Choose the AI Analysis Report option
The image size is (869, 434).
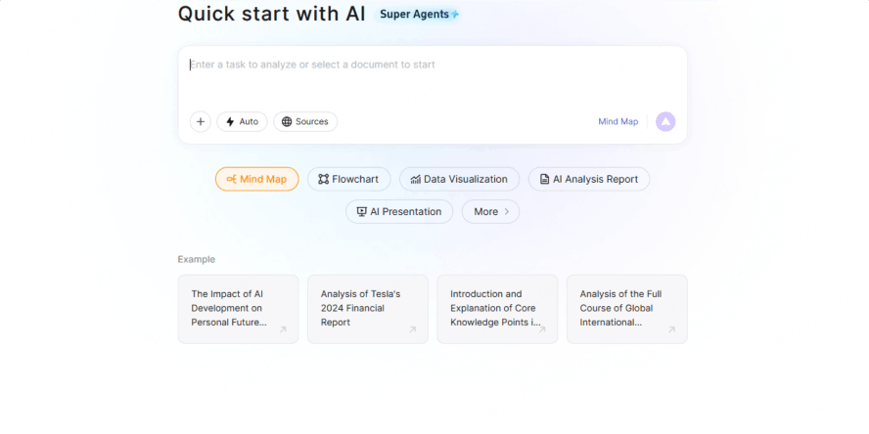[x=588, y=179]
